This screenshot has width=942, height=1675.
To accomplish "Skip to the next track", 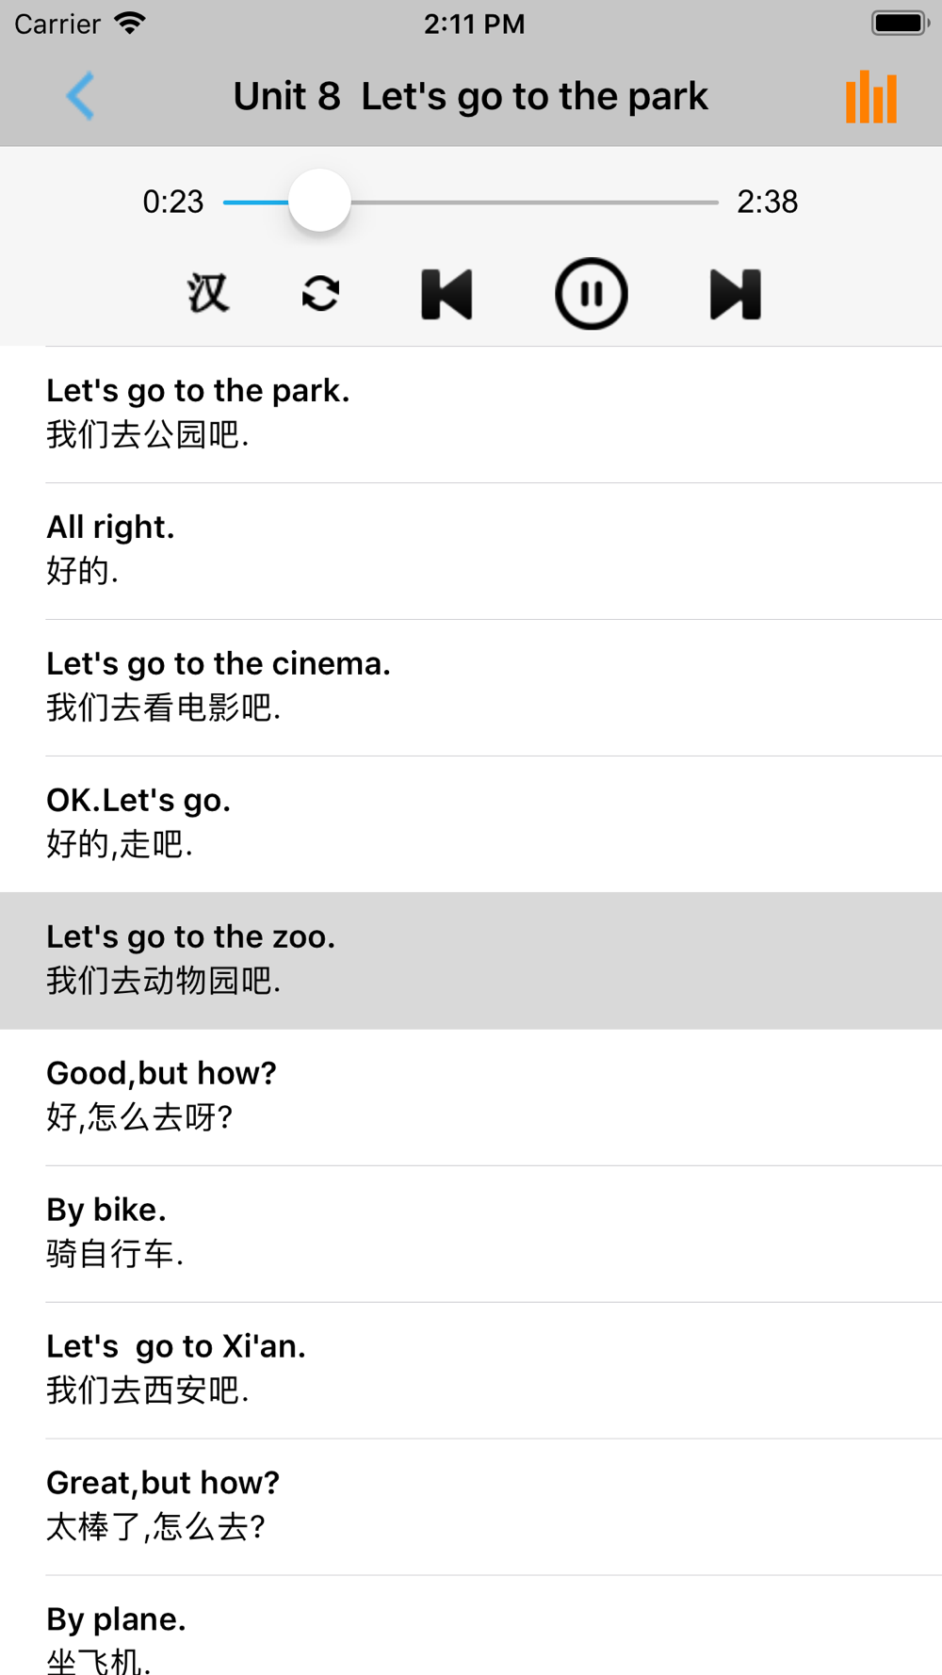I will pyautogui.click(x=735, y=294).
